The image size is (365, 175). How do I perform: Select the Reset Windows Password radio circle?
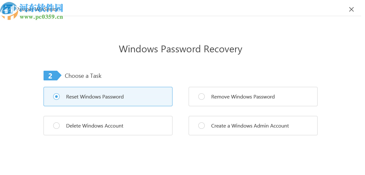(56, 97)
